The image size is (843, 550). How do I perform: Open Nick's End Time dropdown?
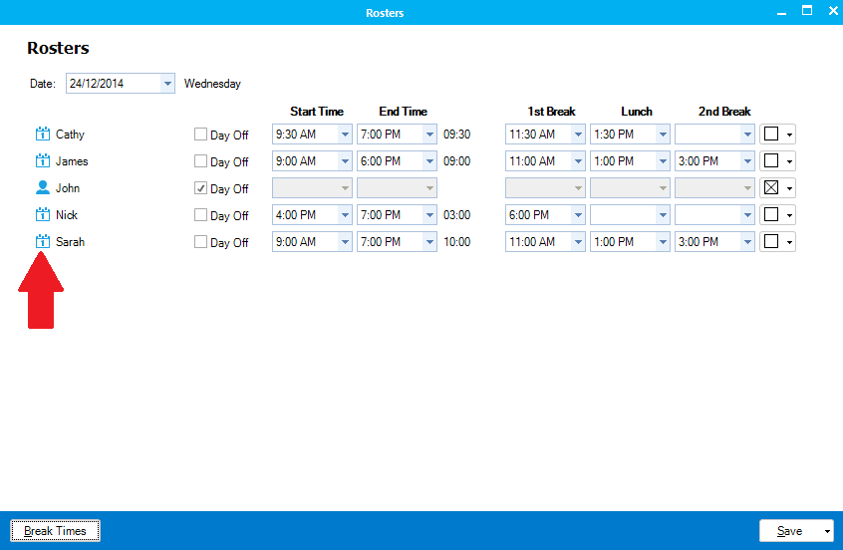point(429,215)
